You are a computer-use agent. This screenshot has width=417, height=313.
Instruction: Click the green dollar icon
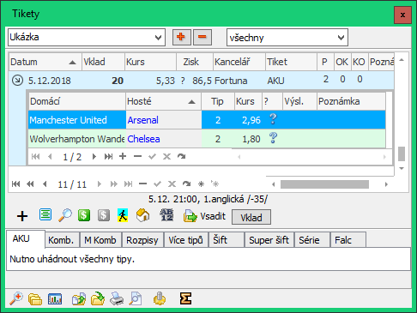pos(84,215)
